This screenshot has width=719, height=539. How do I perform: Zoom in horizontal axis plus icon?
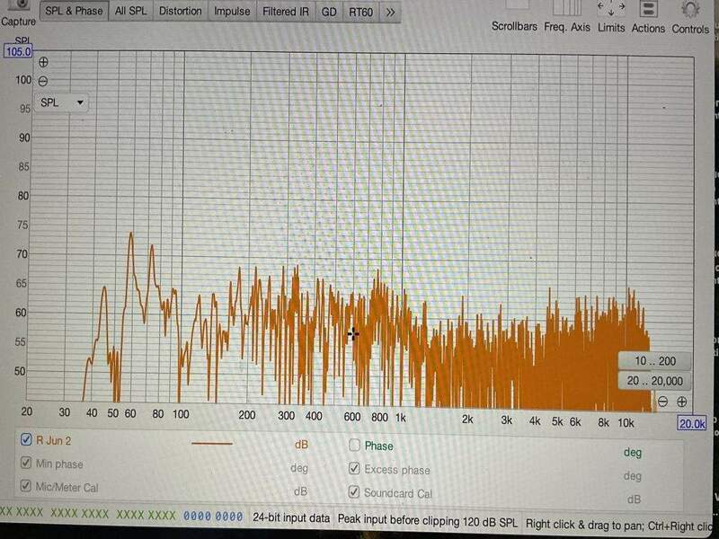coord(682,402)
